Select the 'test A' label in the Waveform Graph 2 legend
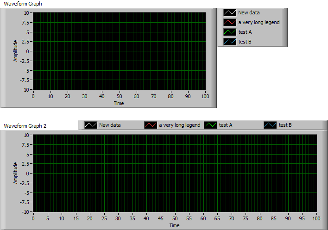The image size is (328, 230). click(226, 125)
